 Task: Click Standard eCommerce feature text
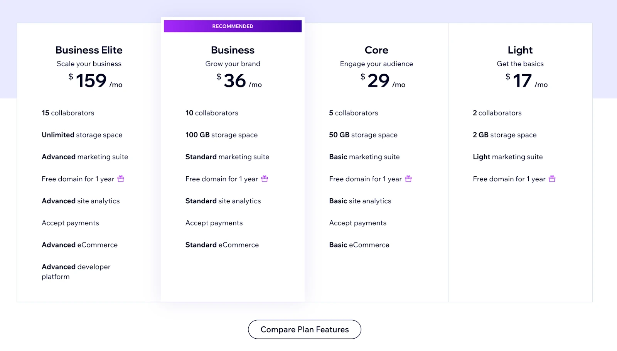222,245
